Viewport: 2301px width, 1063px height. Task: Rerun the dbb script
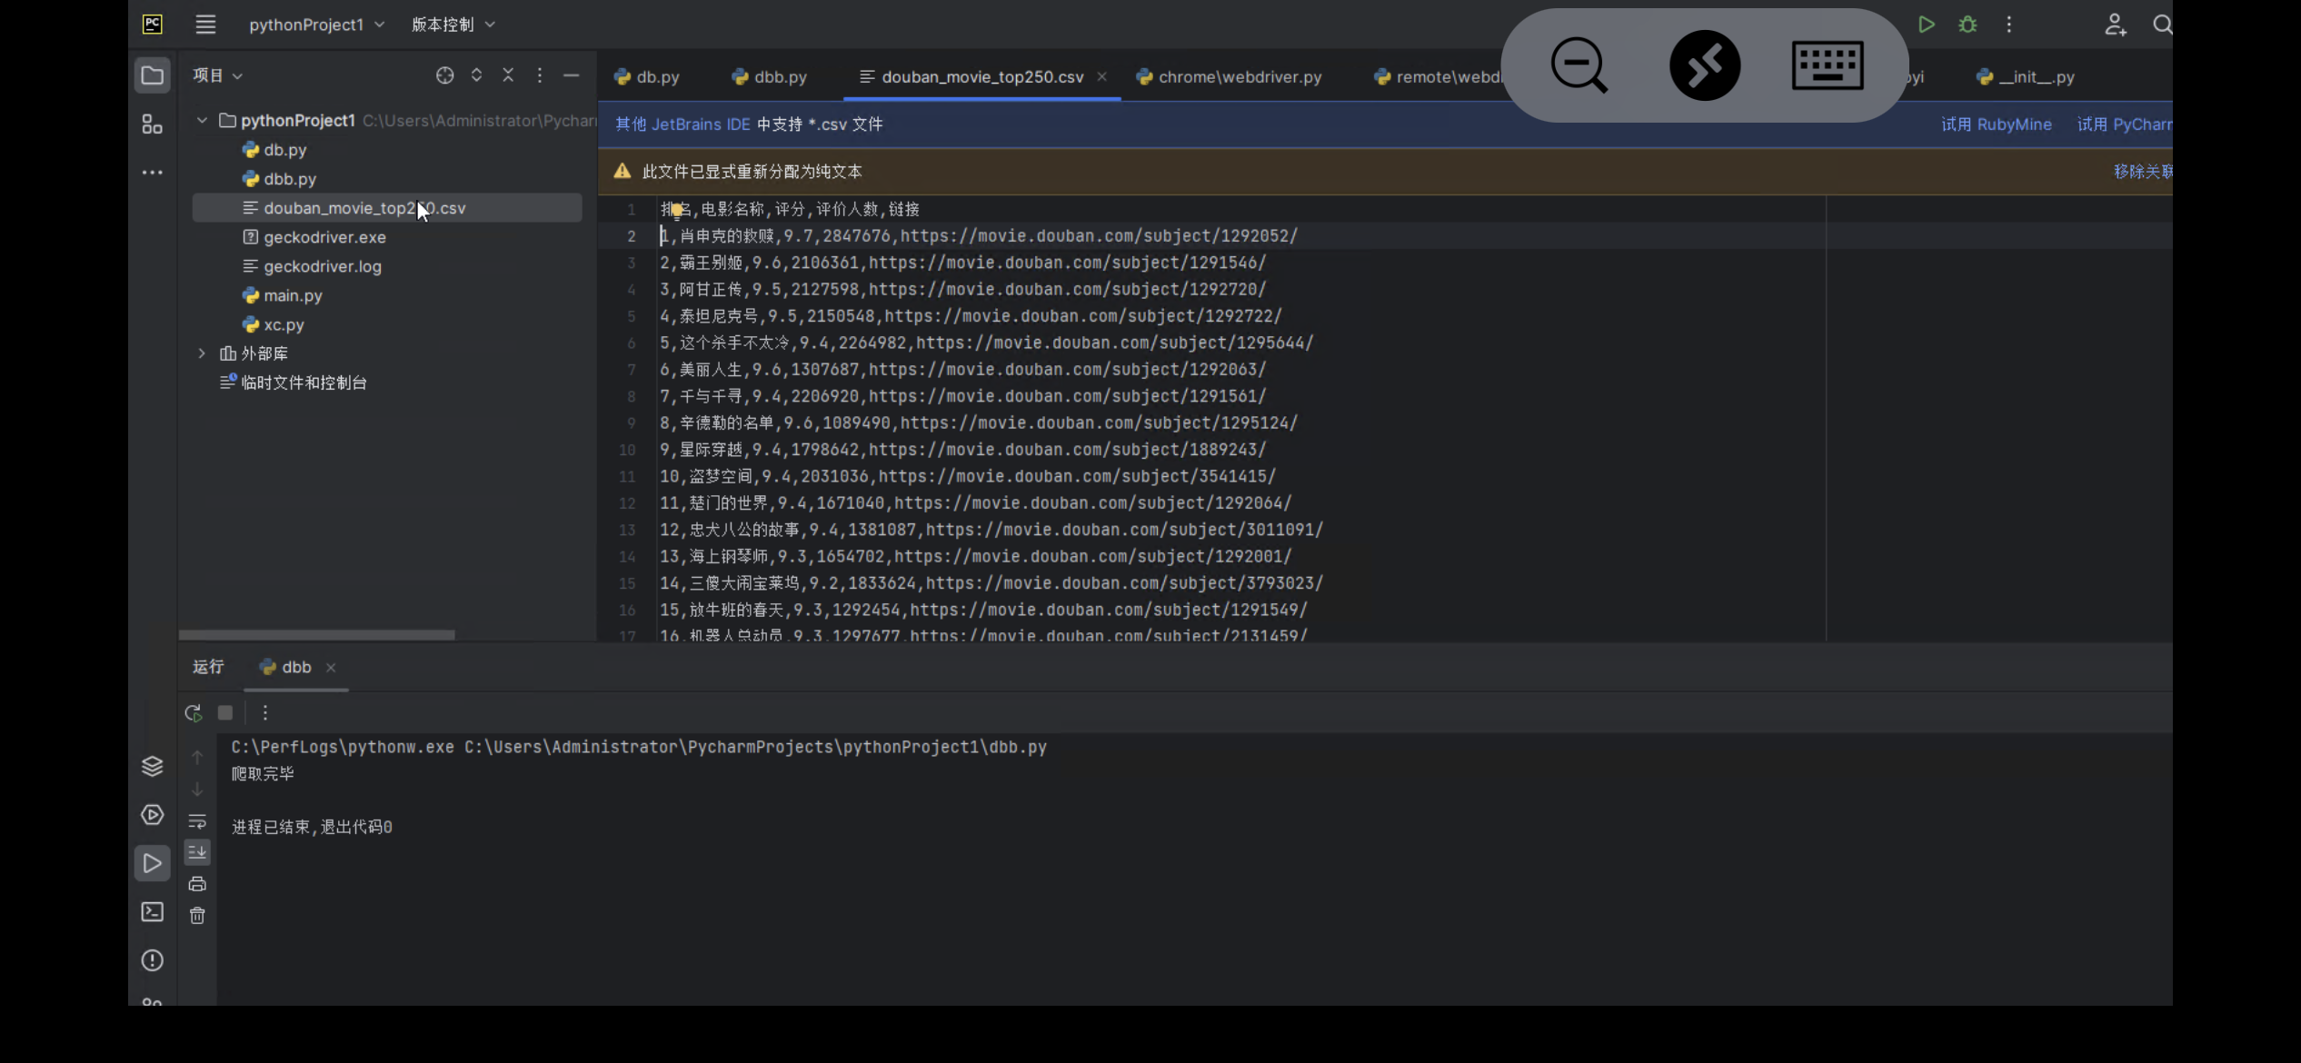click(193, 713)
